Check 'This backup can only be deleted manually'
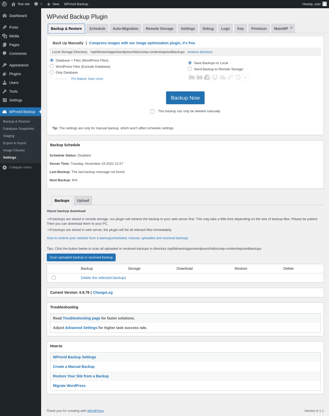 (x=152, y=111)
